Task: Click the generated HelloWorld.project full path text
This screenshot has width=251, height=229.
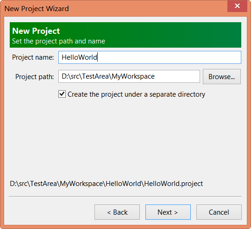Action: pyautogui.click(x=107, y=184)
